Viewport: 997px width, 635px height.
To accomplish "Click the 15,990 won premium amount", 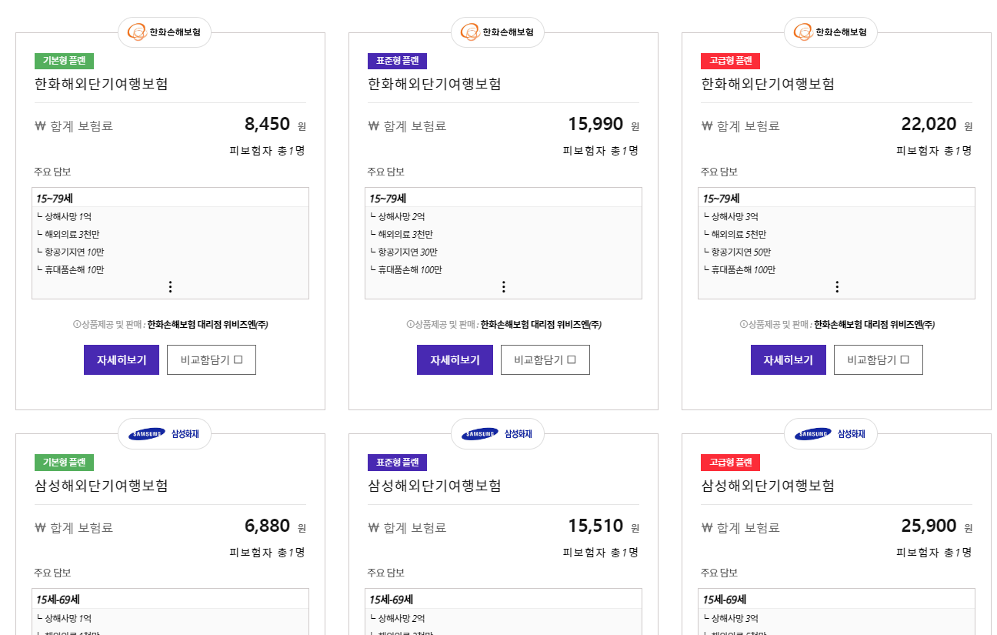I will [x=596, y=125].
